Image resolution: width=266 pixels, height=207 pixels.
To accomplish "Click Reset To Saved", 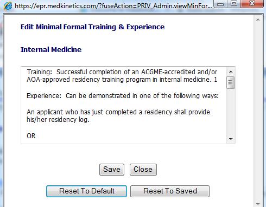I will pyautogui.click(x=170, y=191).
